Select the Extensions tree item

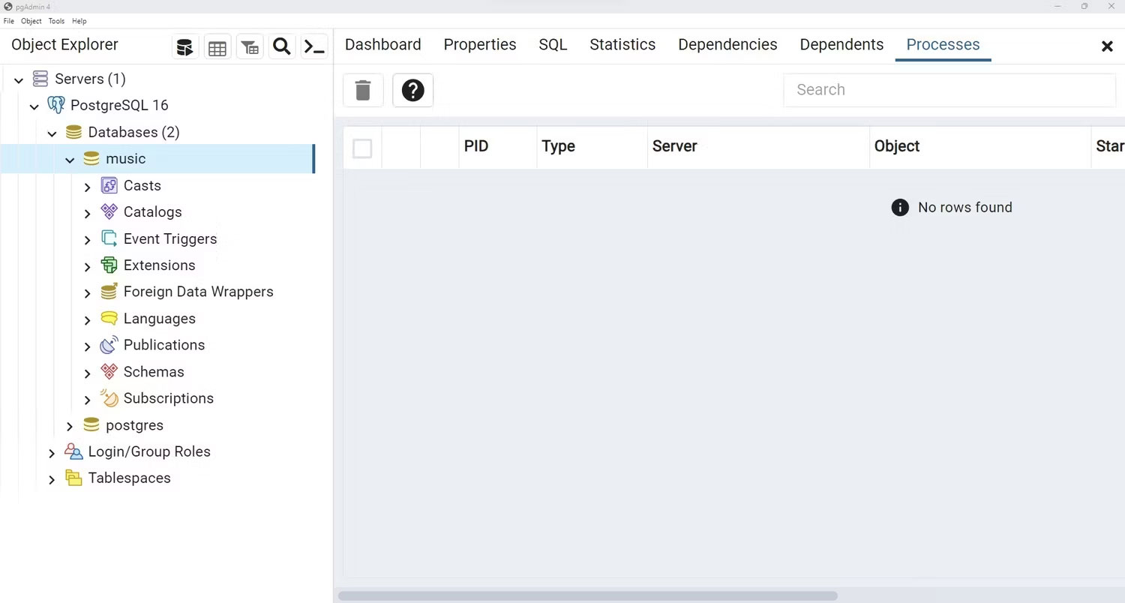(x=159, y=265)
